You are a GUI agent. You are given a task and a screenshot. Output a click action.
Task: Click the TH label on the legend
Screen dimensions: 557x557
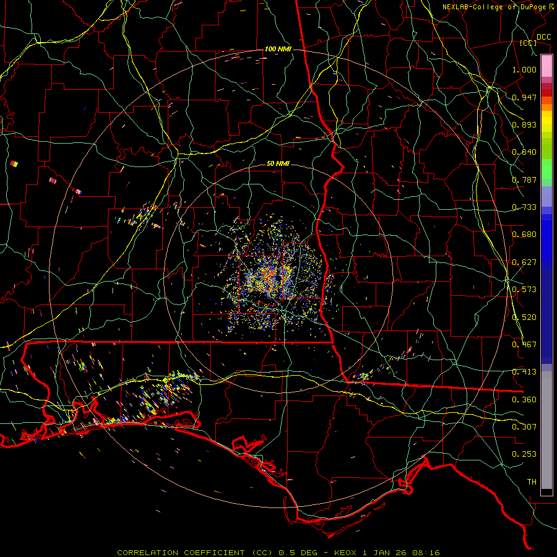(532, 482)
